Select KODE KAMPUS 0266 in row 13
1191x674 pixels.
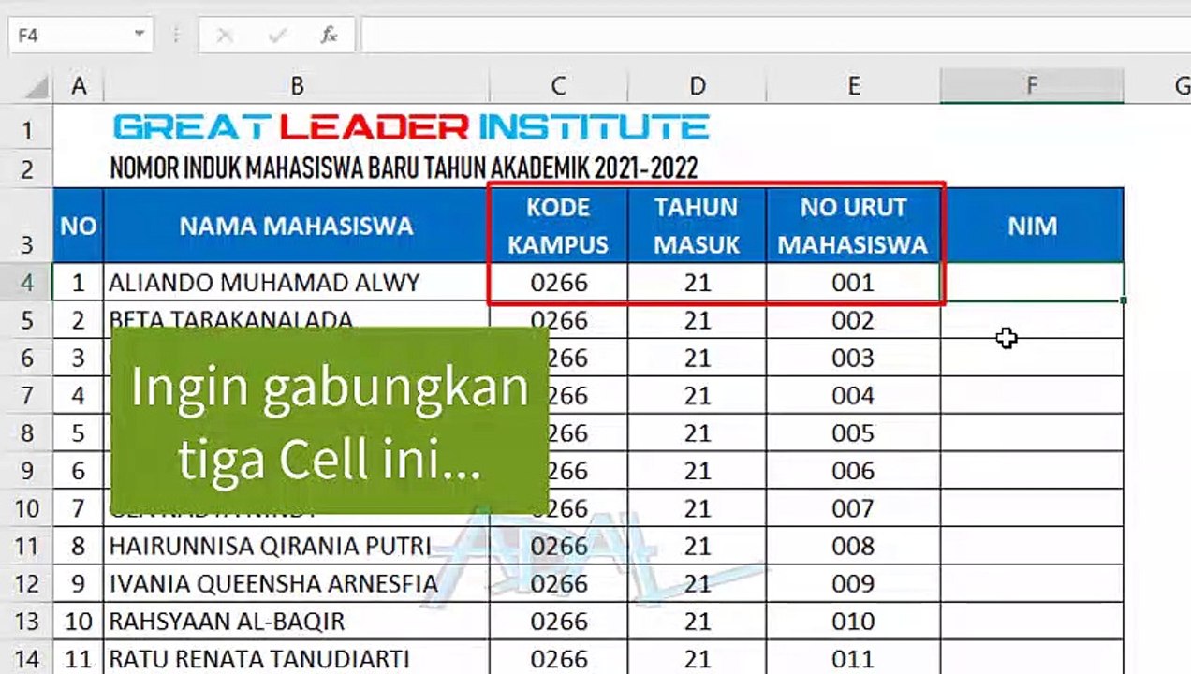click(x=558, y=622)
